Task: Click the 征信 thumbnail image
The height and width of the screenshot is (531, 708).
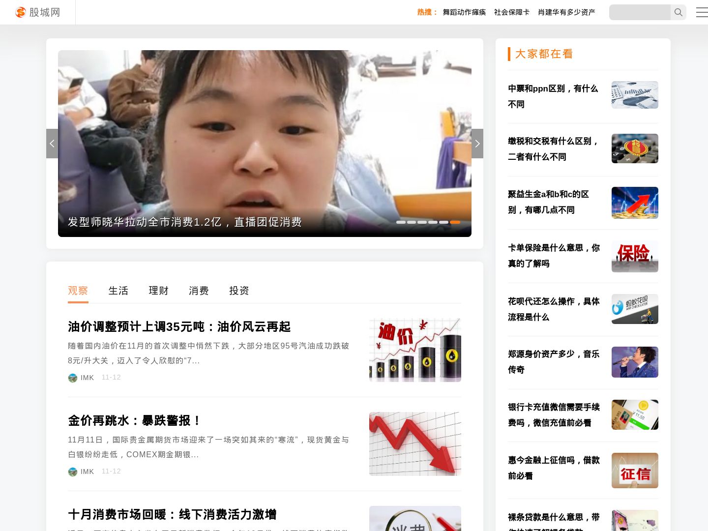Action: pos(635,471)
